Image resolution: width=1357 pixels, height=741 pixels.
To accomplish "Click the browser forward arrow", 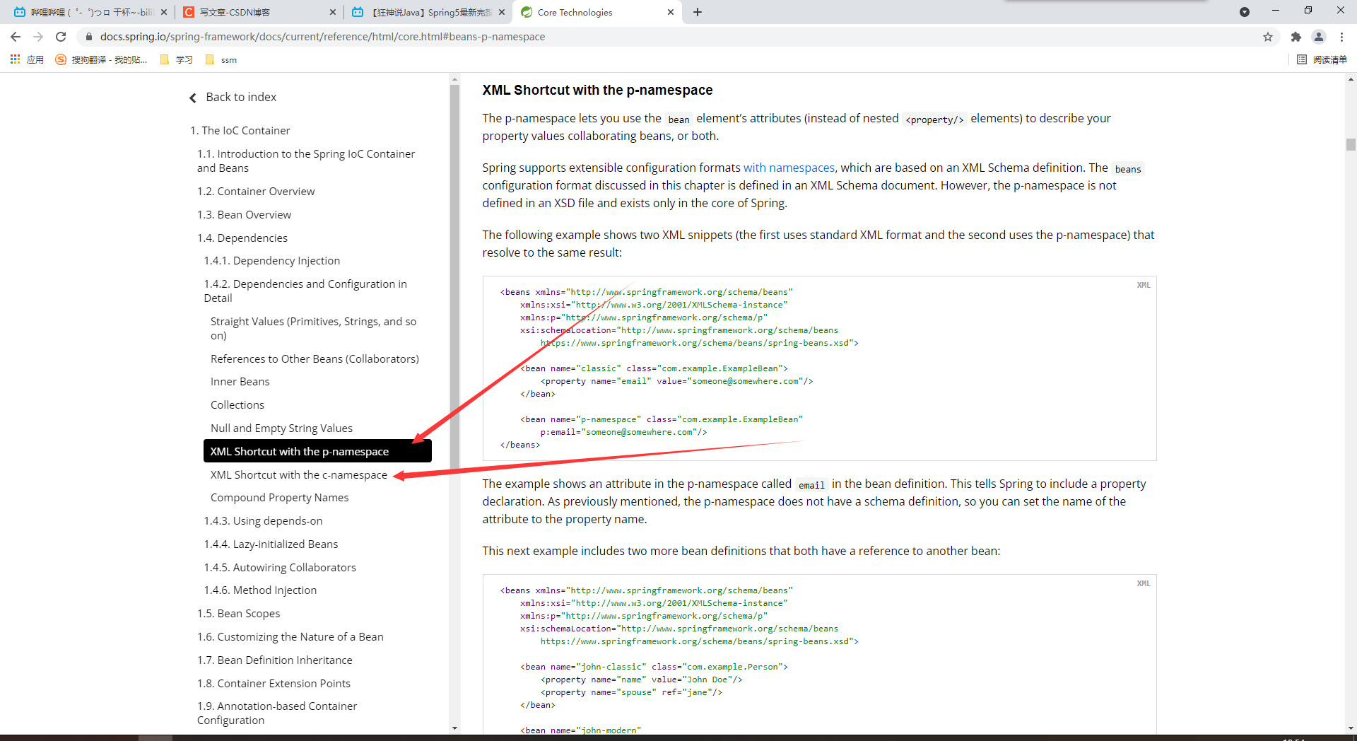I will pos(38,37).
